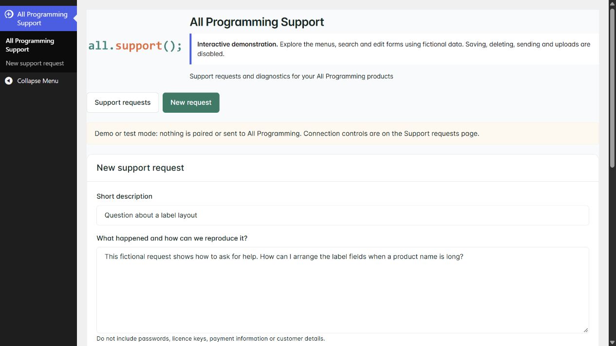The width and height of the screenshot is (616, 346).
Task: Click the All Programming Support page heading
Action: tap(257, 22)
